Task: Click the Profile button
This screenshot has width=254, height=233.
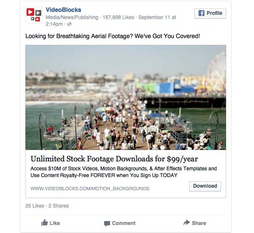Action: click(210, 14)
